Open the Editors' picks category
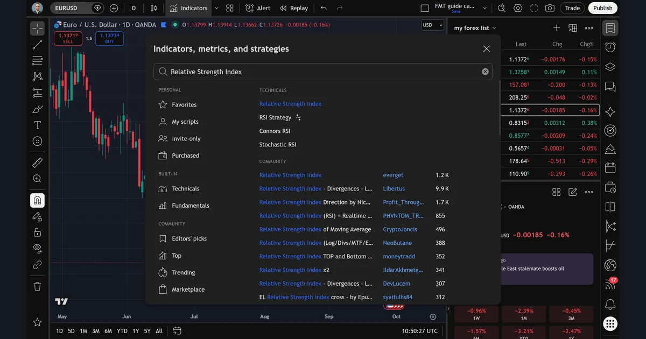The width and height of the screenshot is (646, 339). [182, 239]
